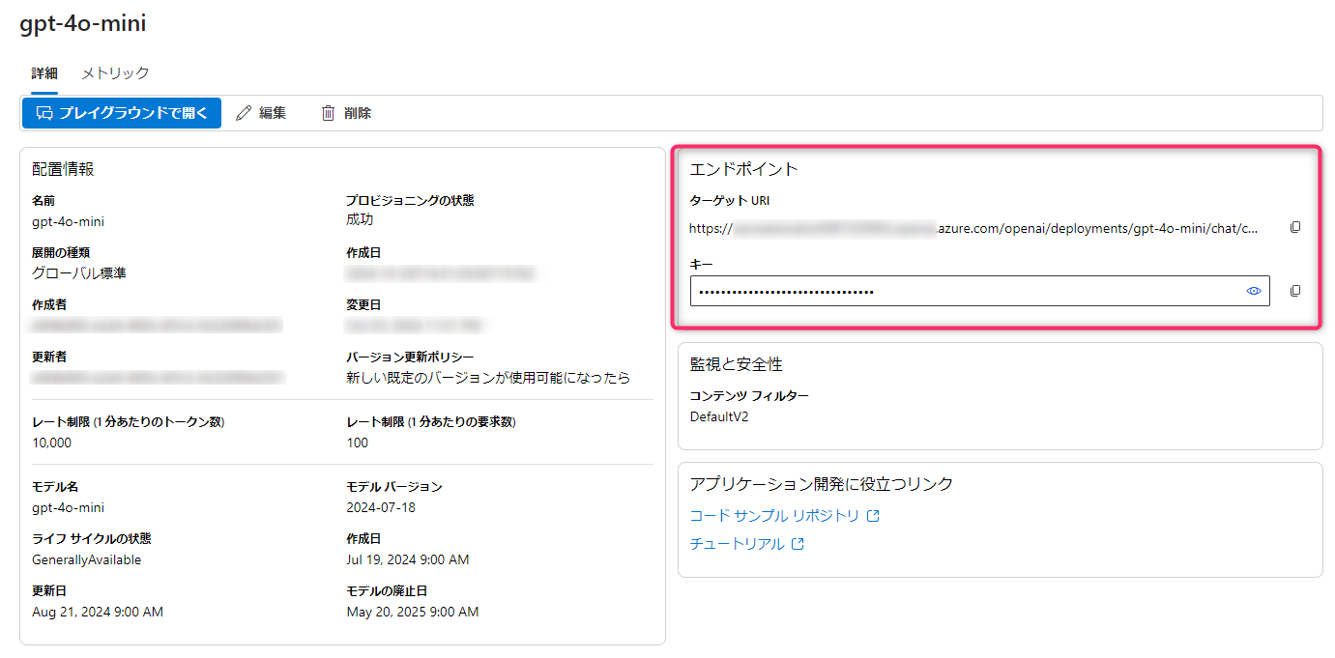Click the GenerallyAvailable lifecycle status

click(x=86, y=560)
